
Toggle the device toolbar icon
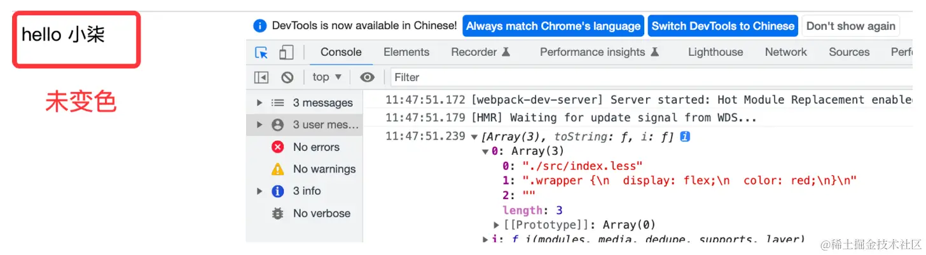point(287,52)
